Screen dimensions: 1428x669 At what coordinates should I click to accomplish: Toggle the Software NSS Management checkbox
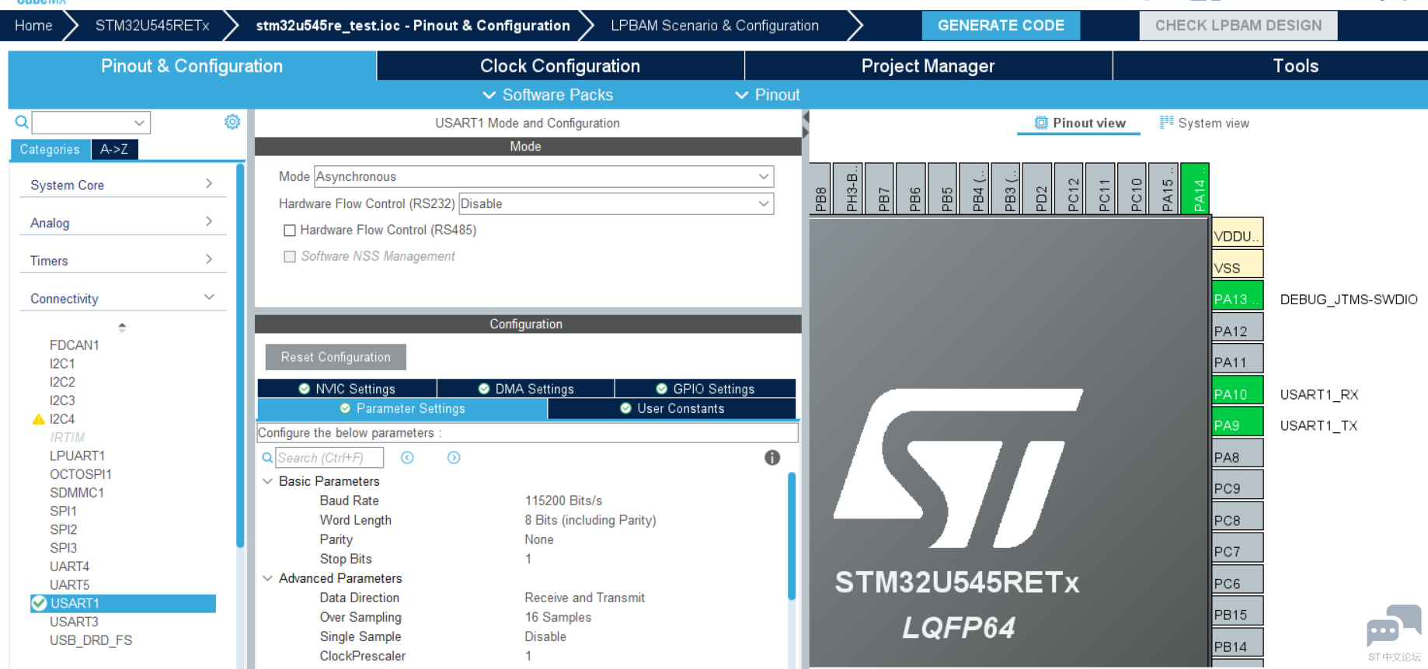coord(290,257)
